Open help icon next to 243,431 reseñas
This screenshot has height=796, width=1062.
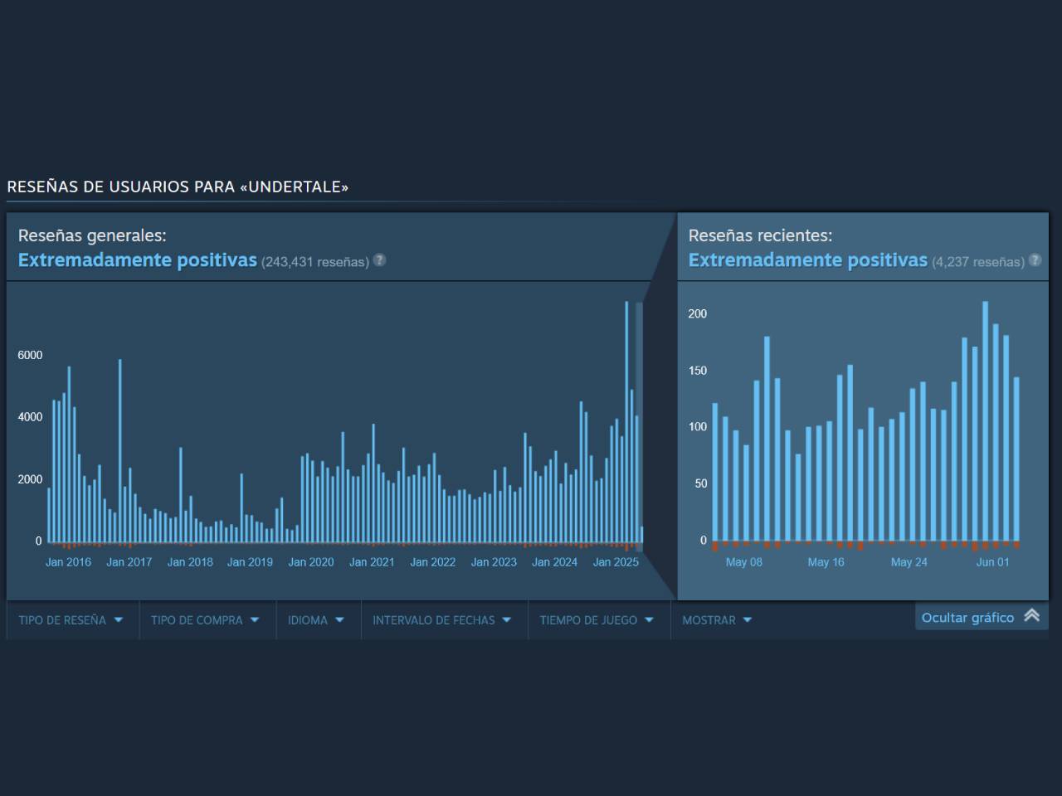[x=379, y=260]
